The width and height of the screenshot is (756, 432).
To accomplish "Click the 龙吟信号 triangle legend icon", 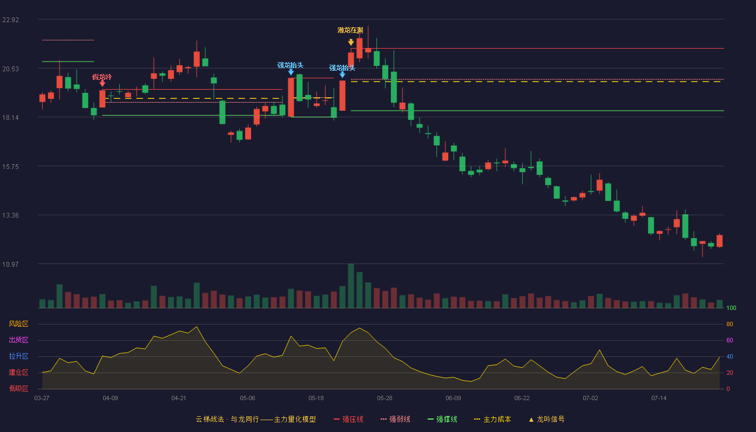I will pyautogui.click(x=531, y=420).
